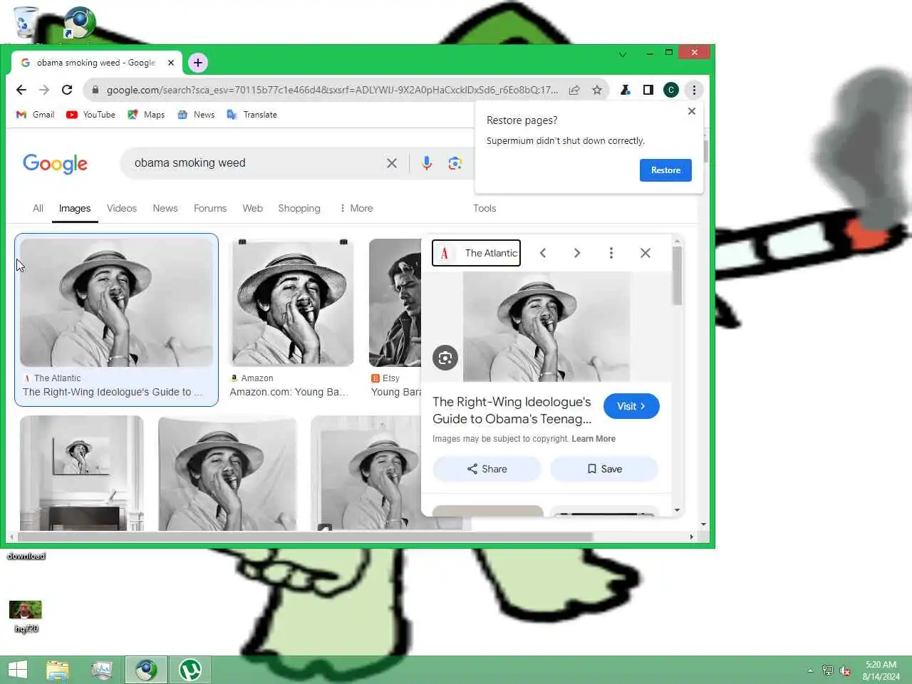
Task: Click the site info lock icon
Action: (95, 90)
